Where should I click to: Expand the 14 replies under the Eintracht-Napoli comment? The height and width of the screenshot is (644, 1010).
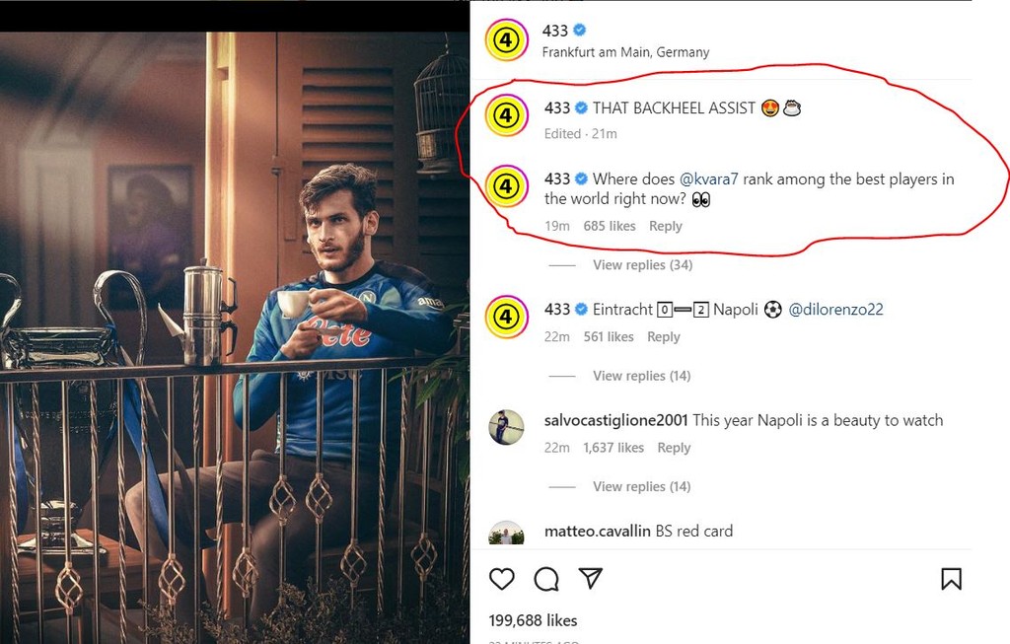[x=641, y=376]
